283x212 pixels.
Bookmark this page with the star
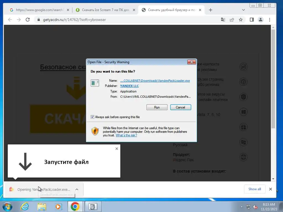click(x=241, y=20)
